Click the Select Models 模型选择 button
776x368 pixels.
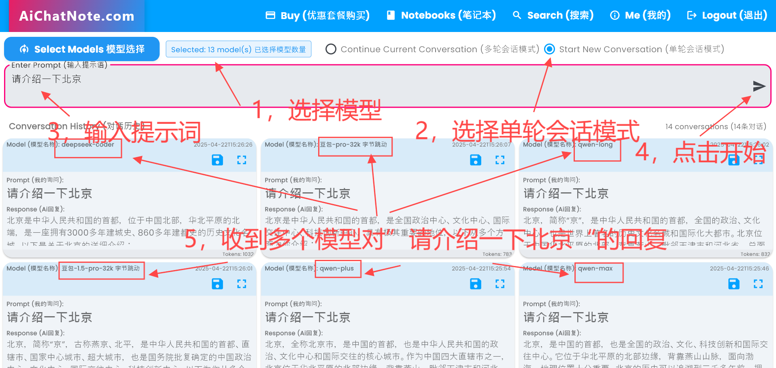pyautogui.click(x=81, y=49)
